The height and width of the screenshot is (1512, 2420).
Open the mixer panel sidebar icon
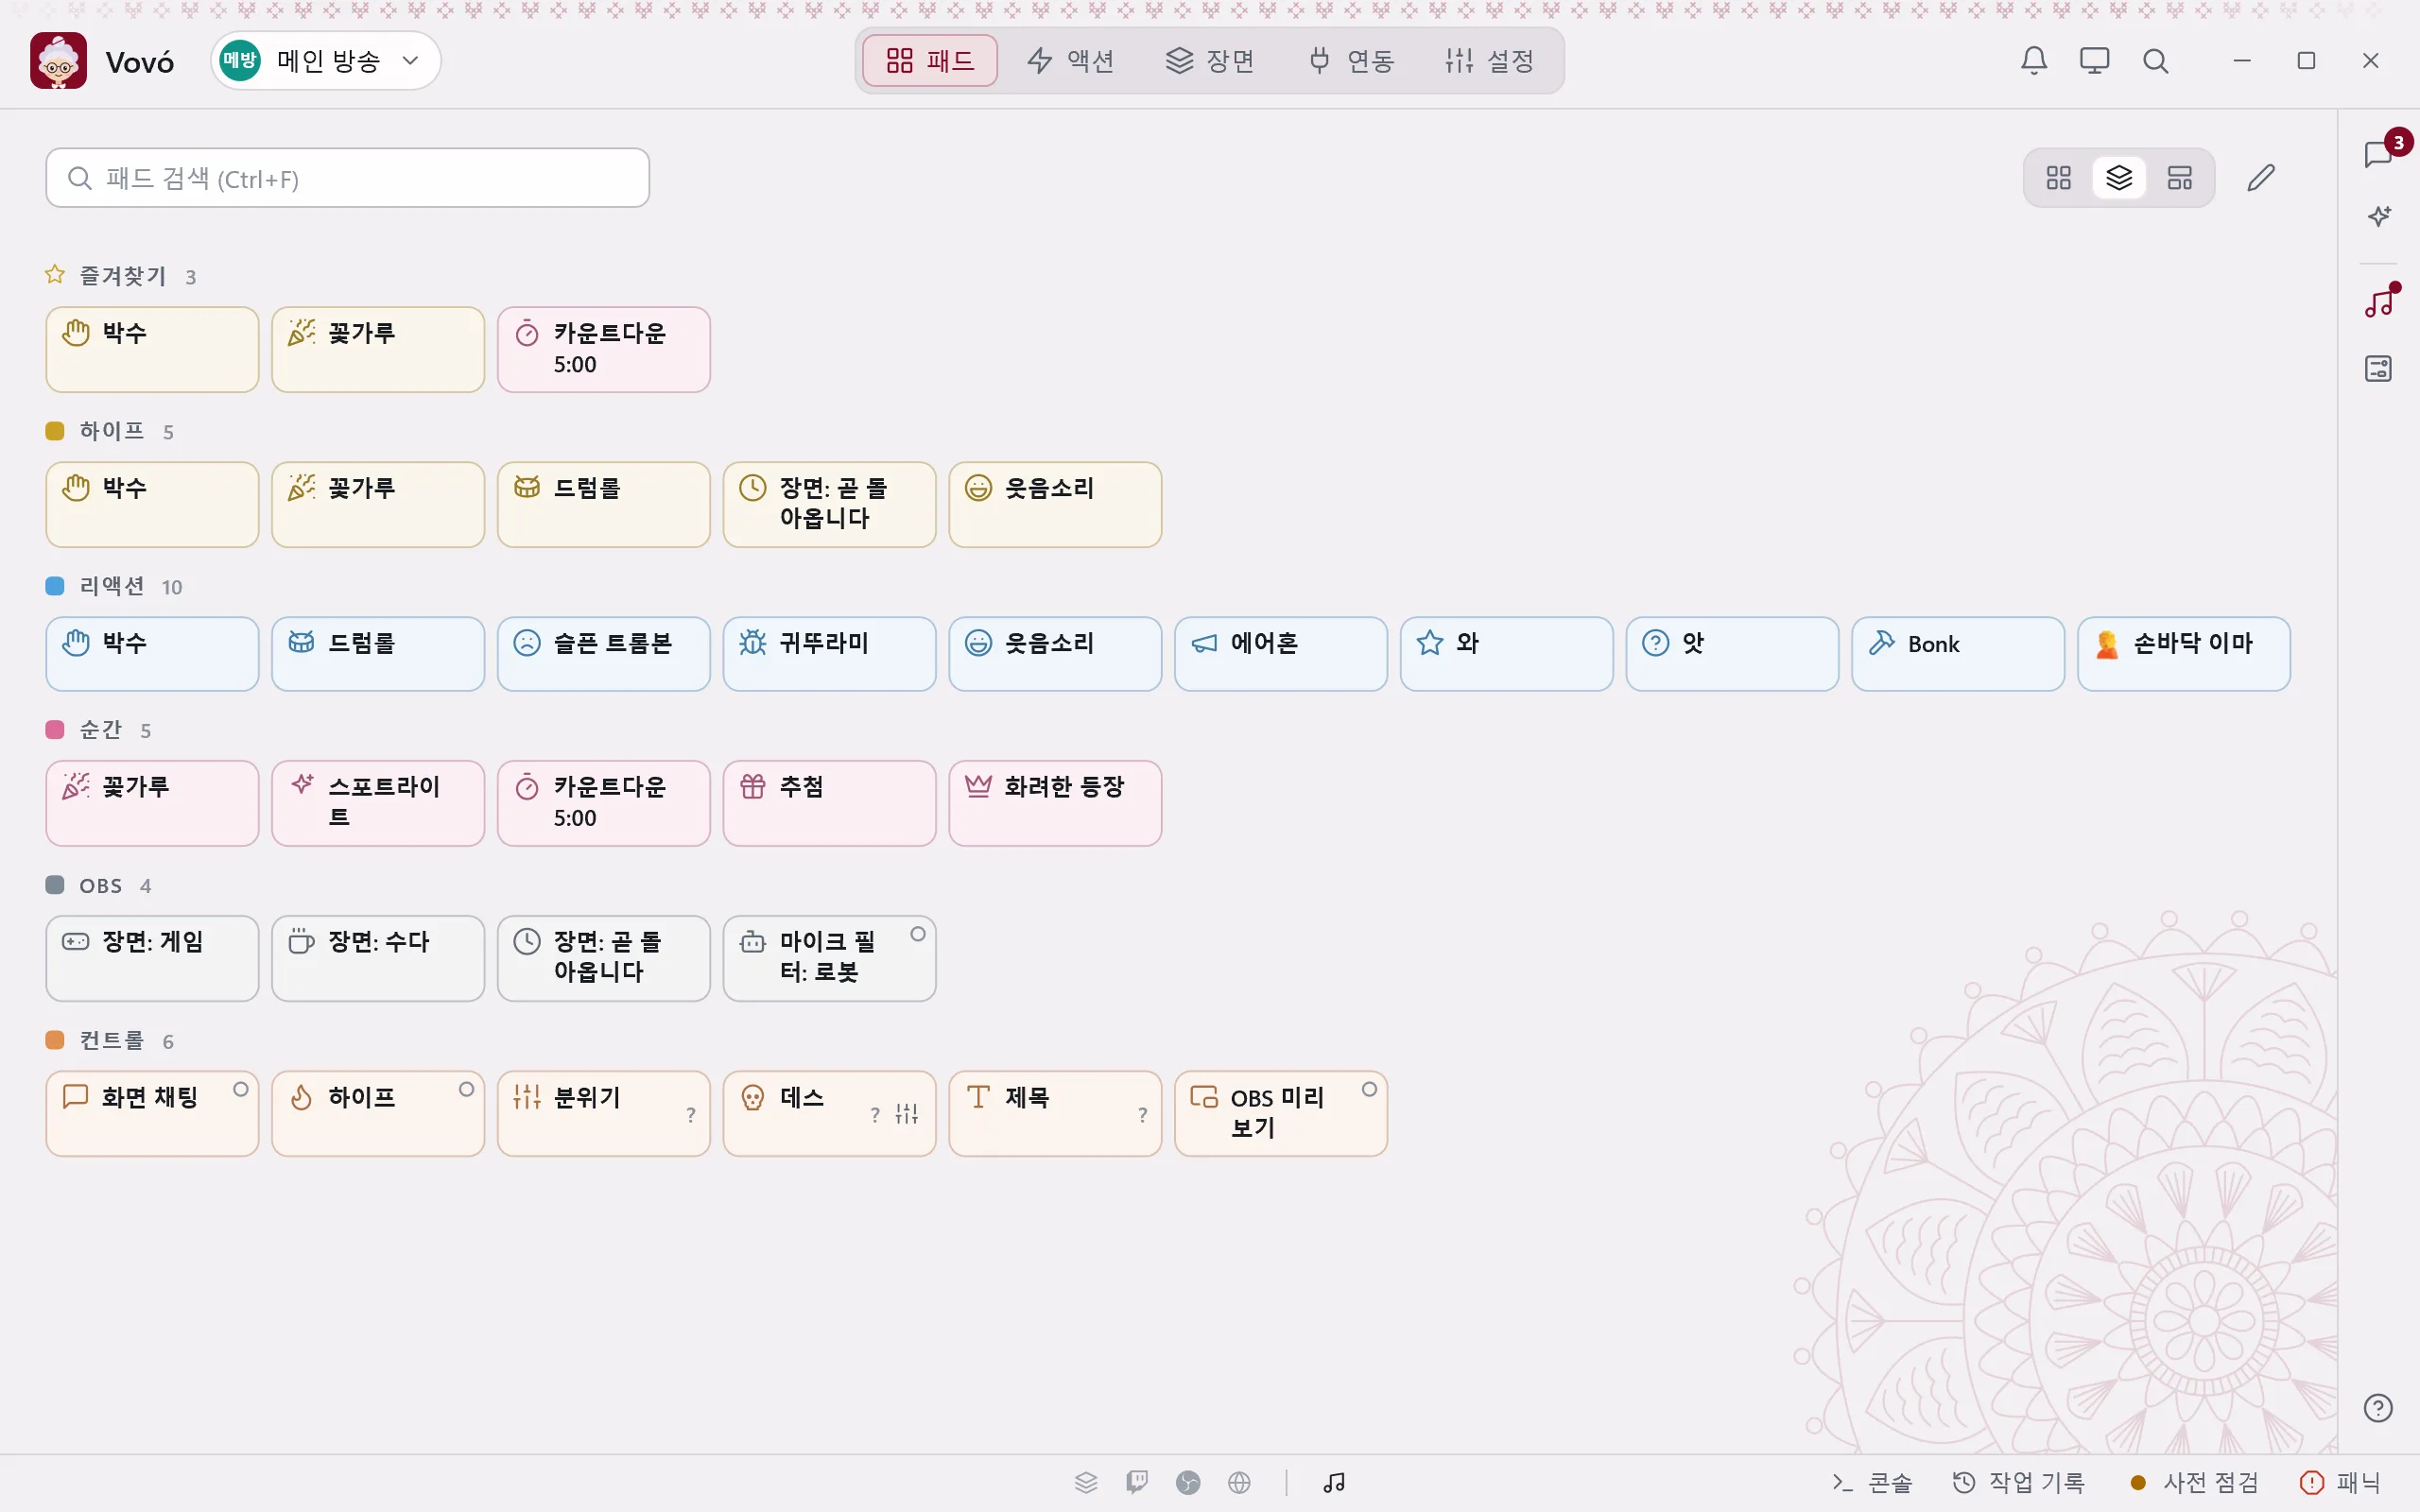(2379, 368)
